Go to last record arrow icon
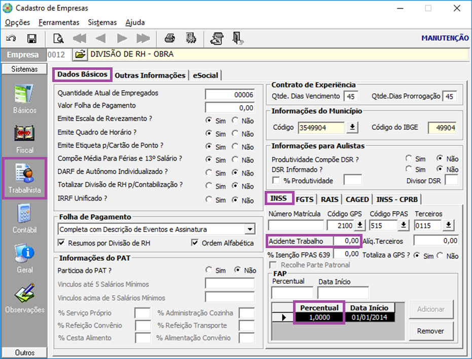Viewport: 472px width, 359px height. pyautogui.click(x=143, y=38)
